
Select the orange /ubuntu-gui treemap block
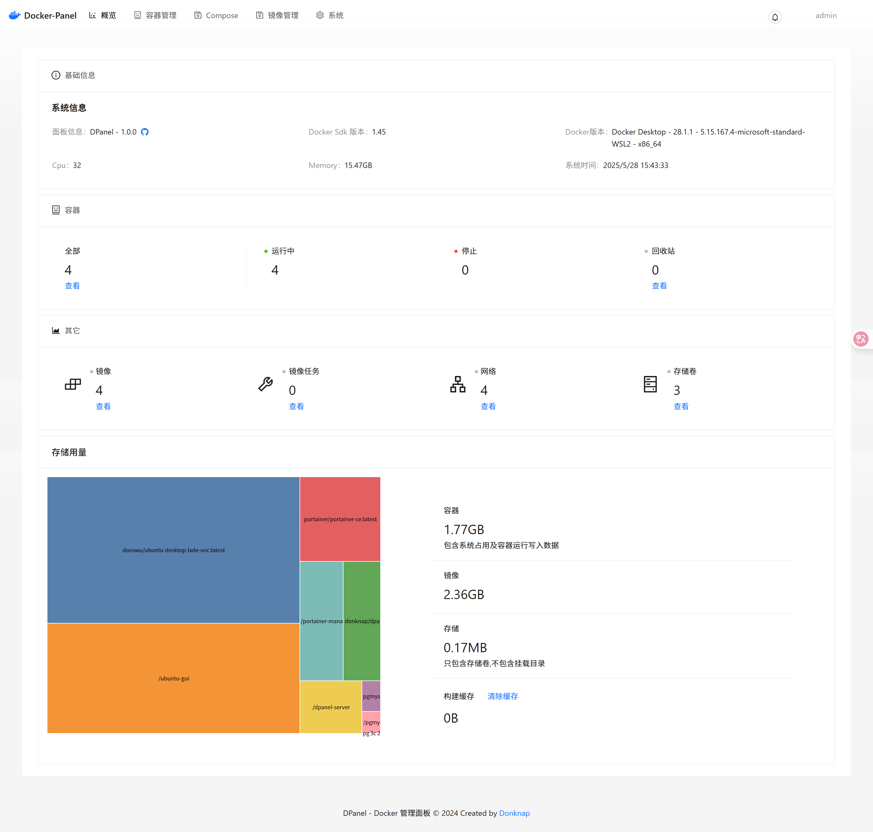pyautogui.click(x=174, y=678)
